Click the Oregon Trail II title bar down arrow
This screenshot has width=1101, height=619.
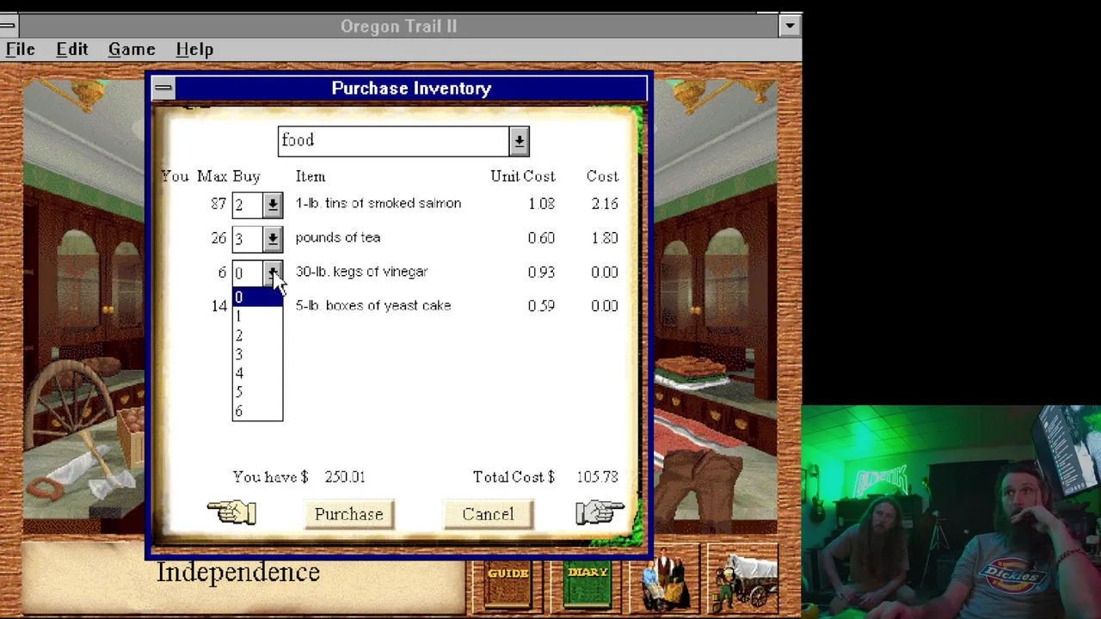pyautogui.click(x=790, y=26)
